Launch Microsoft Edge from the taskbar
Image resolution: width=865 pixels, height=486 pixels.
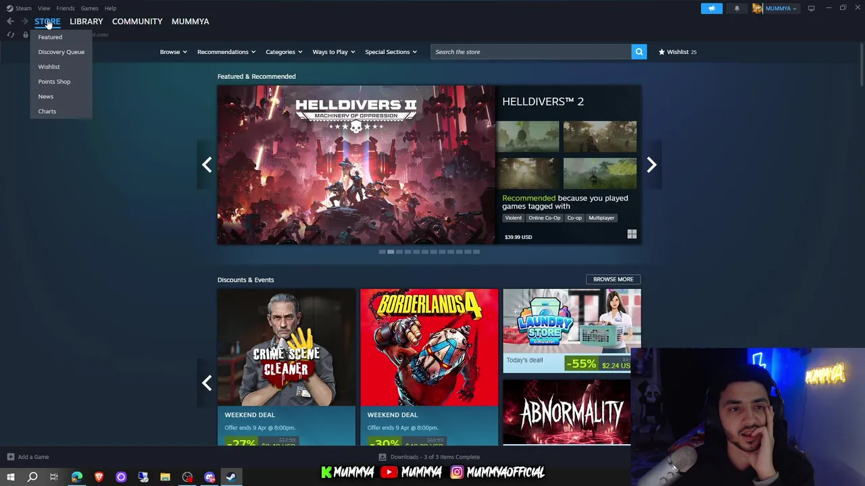(x=76, y=477)
